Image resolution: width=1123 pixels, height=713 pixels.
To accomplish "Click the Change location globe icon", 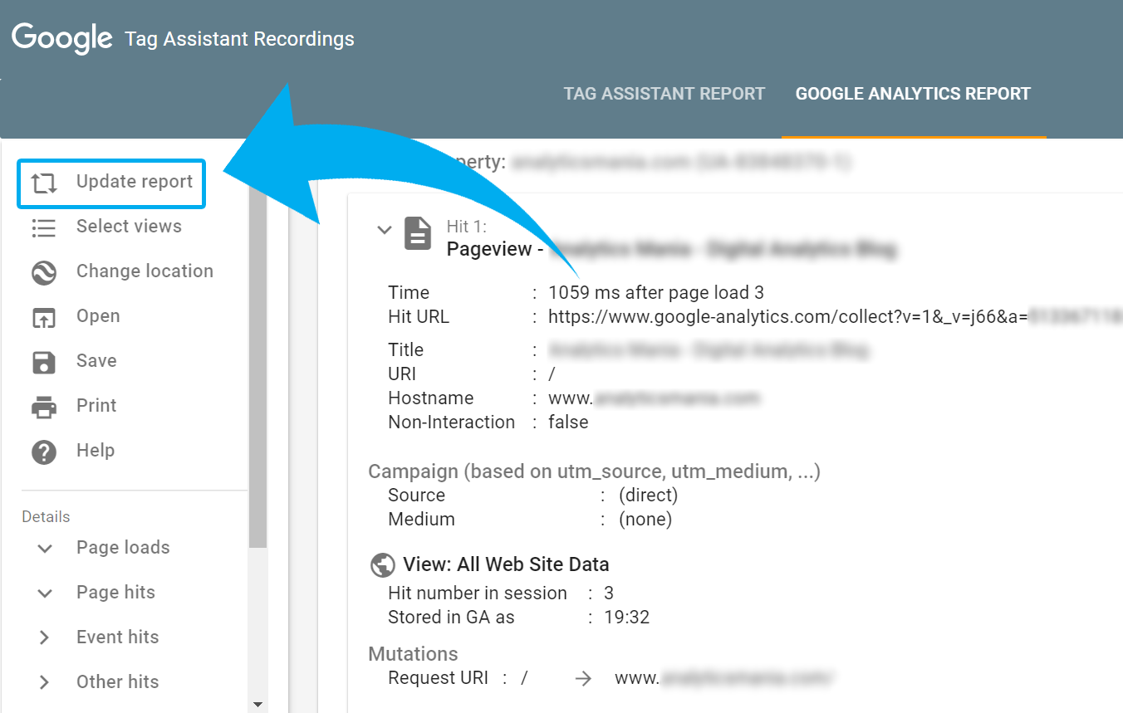I will tap(44, 272).
